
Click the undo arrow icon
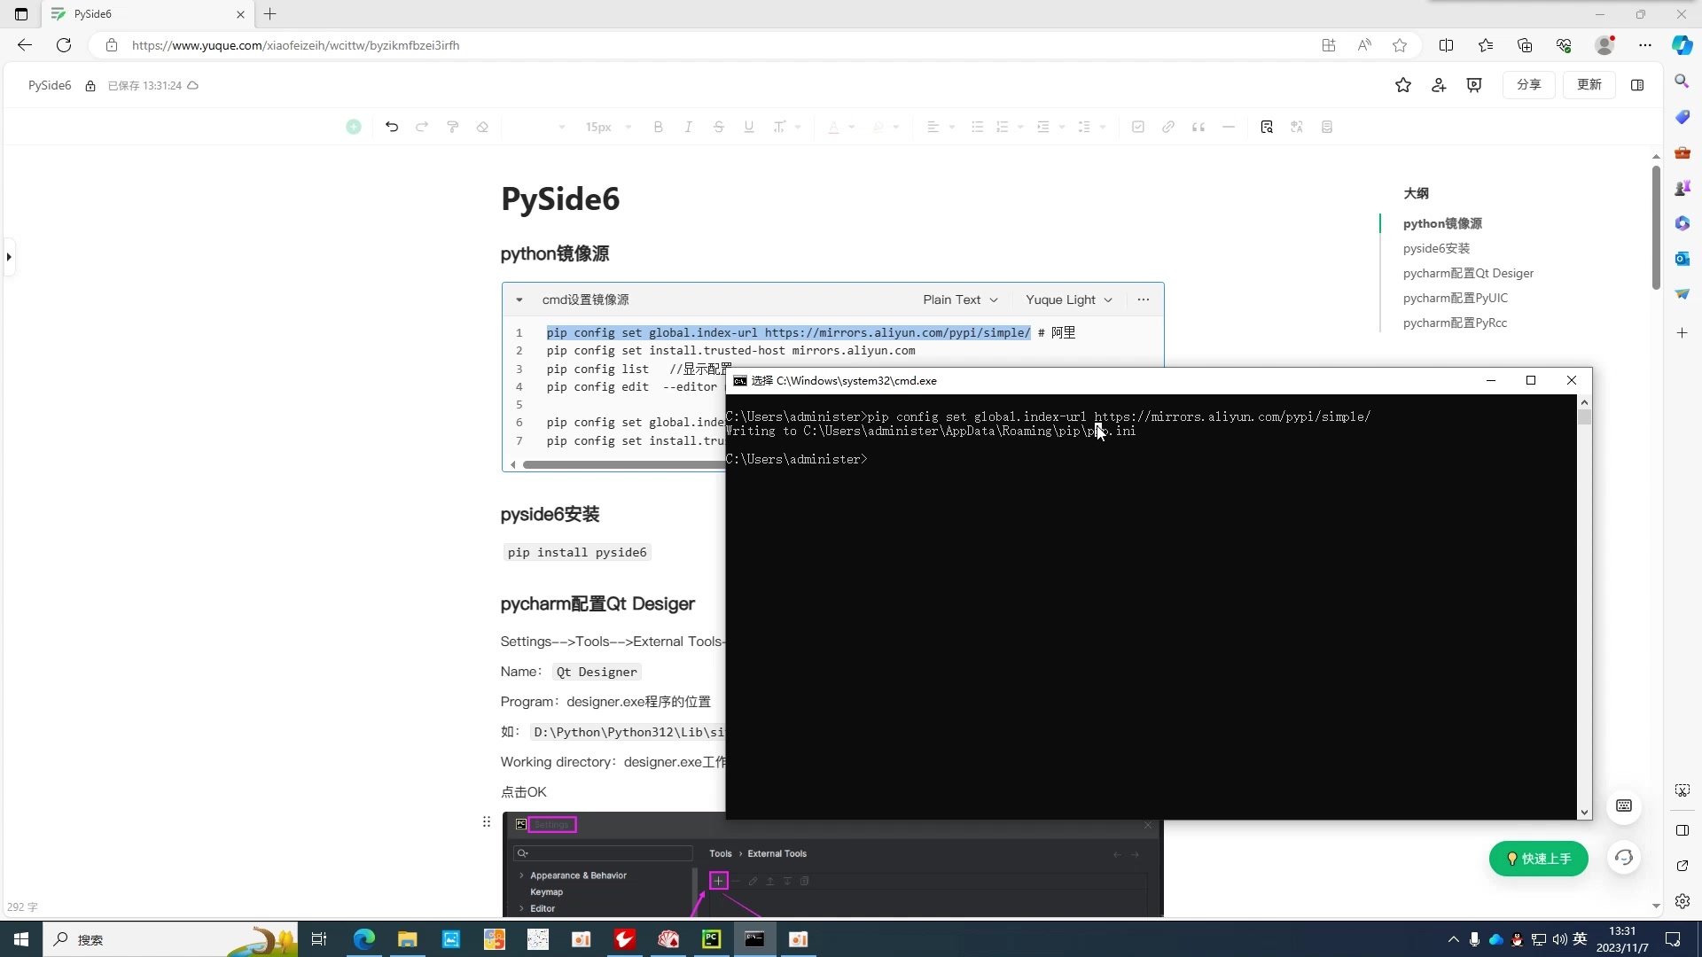point(392,126)
